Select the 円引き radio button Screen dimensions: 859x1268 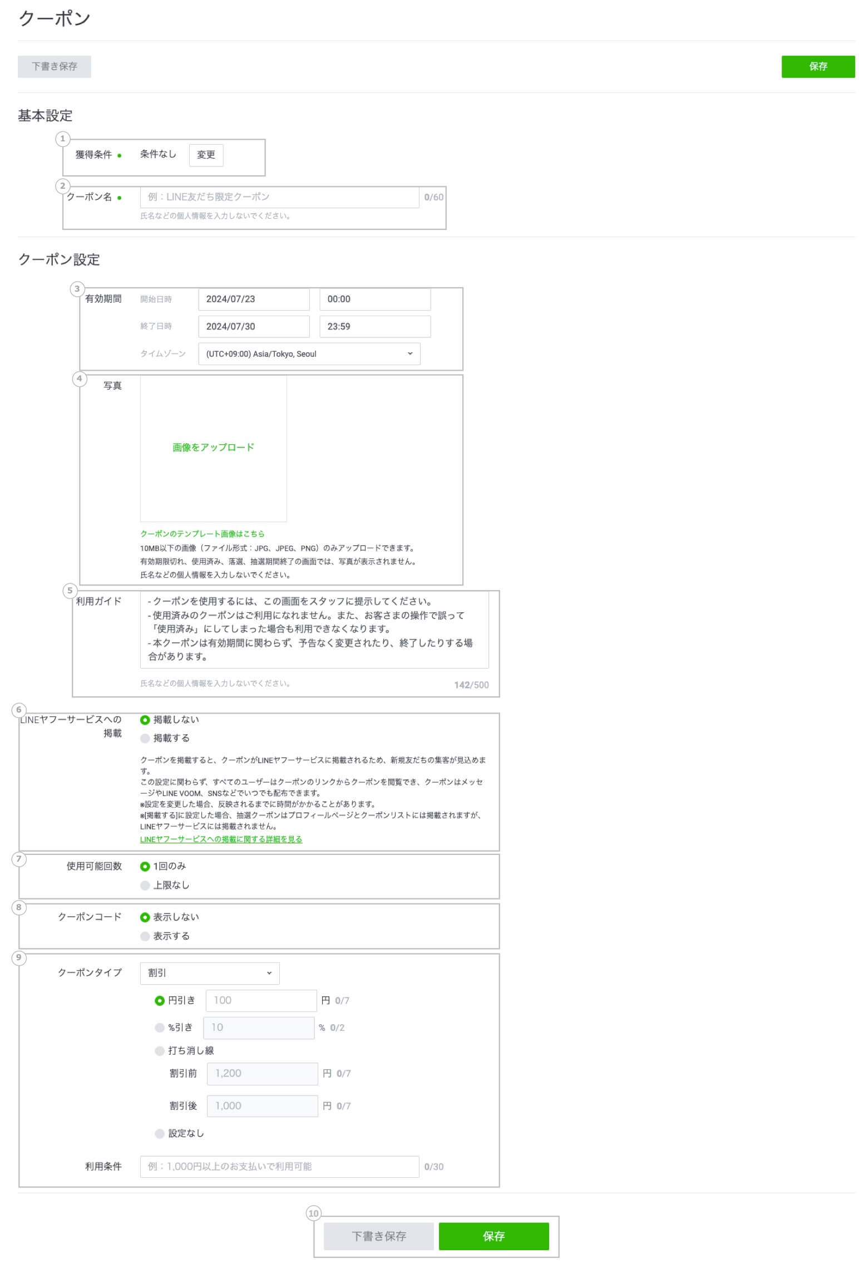pyautogui.click(x=160, y=1000)
